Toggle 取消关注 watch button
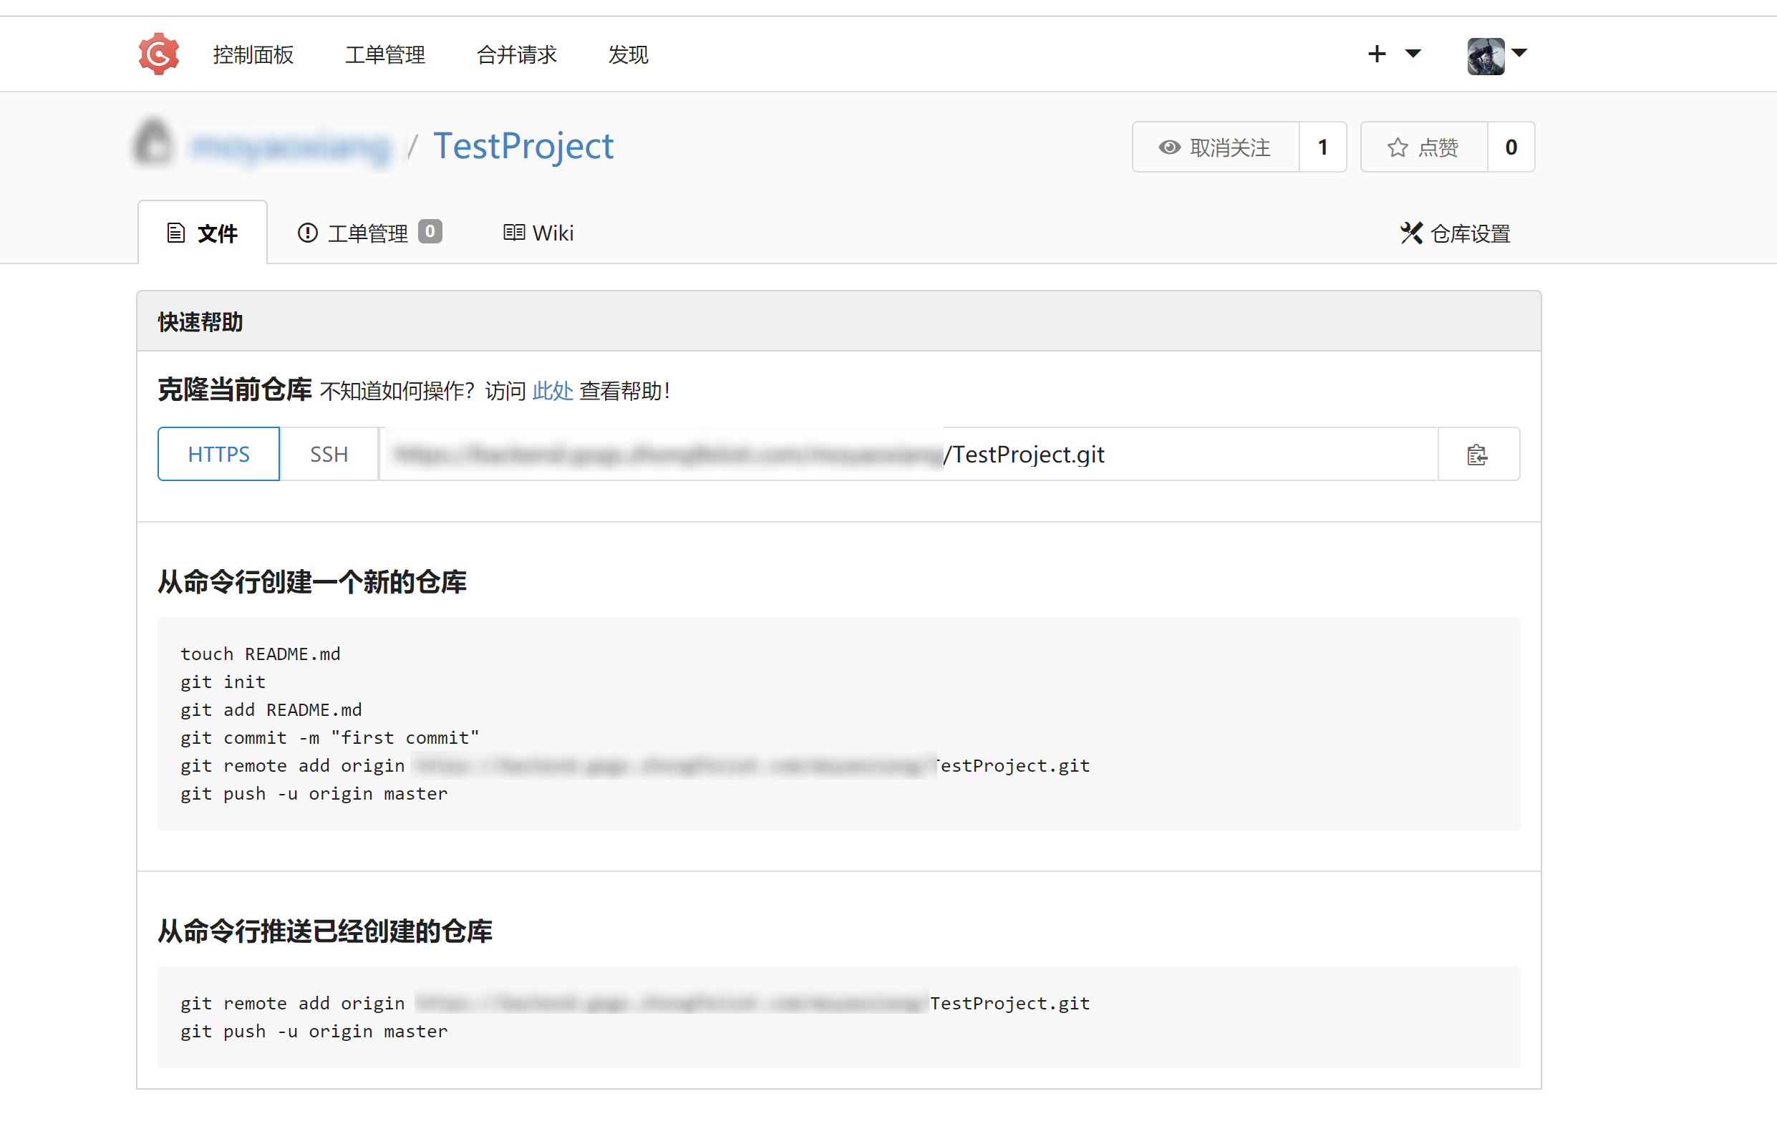 pyautogui.click(x=1215, y=147)
